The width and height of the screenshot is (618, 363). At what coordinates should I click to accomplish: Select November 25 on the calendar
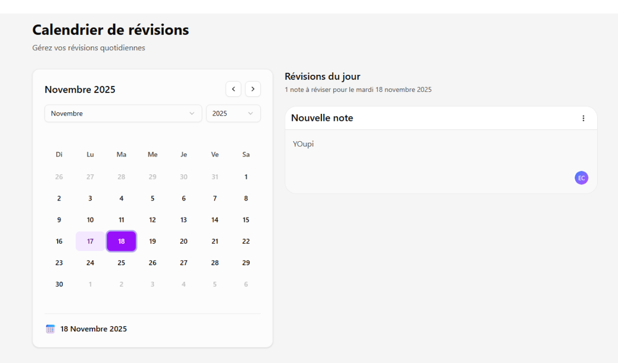click(121, 262)
